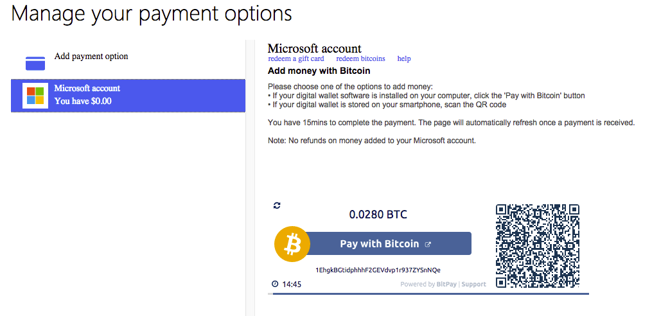Select Add payment option

(91, 57)
